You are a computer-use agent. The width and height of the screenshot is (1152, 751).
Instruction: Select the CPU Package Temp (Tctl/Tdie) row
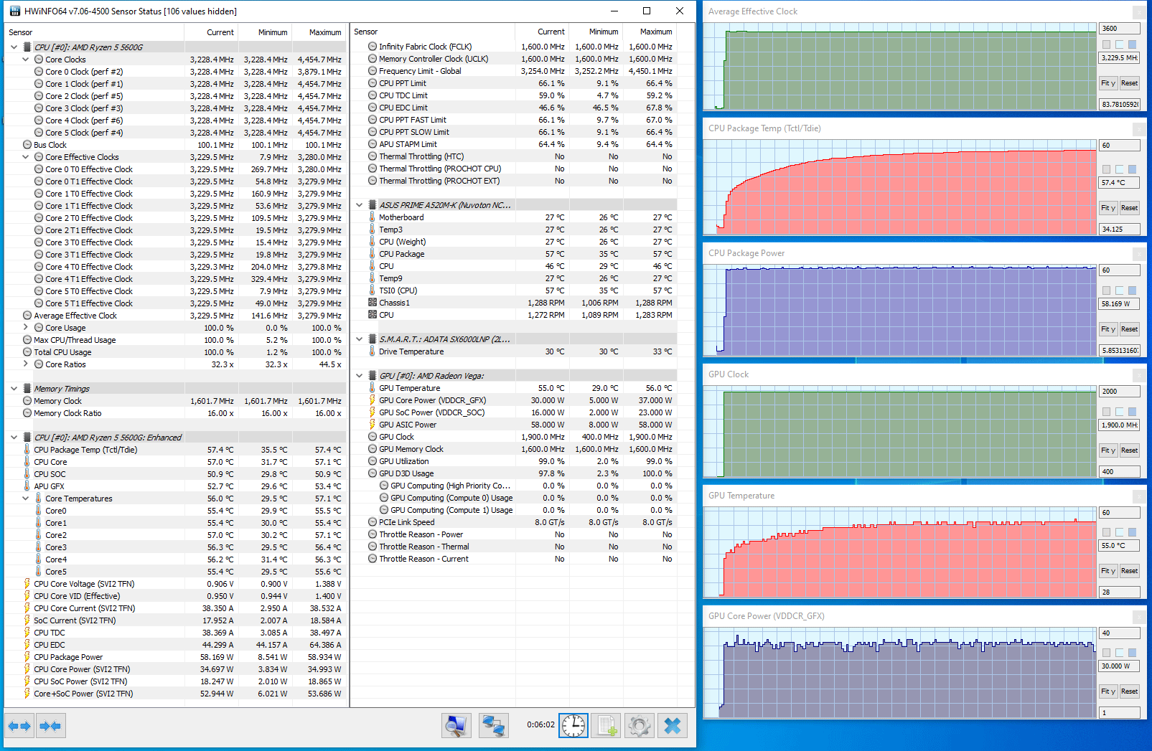pyautogui.click(x=175, y=450)
